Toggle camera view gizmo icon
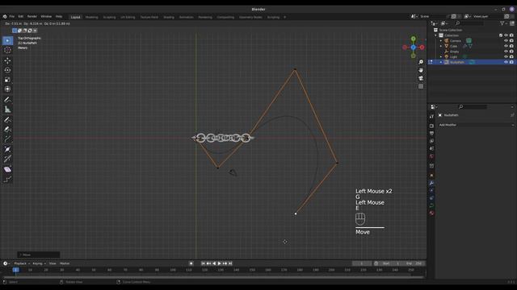This screenshot has height=290, width=517. [x=421, y=78]
